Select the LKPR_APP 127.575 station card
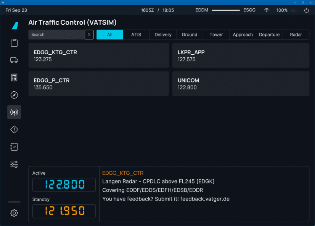The width and height of the screenshot is (315, 226). pyautogui.click(x=241, y=55)
